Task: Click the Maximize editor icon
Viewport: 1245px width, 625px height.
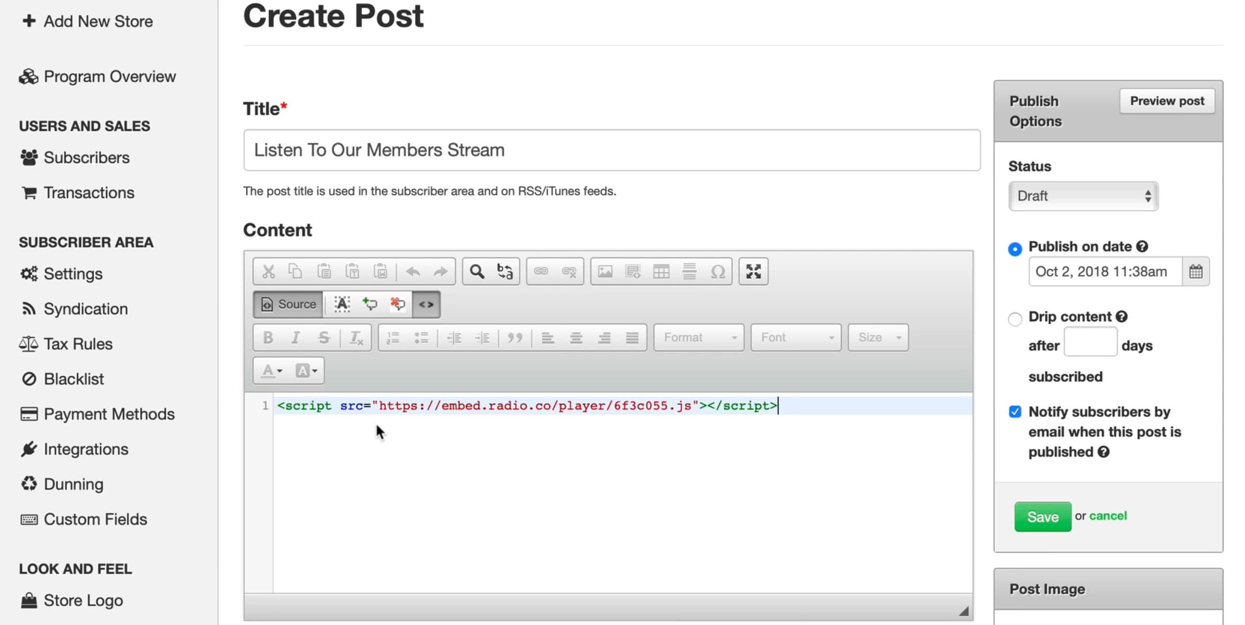Action: click(752, 271)
